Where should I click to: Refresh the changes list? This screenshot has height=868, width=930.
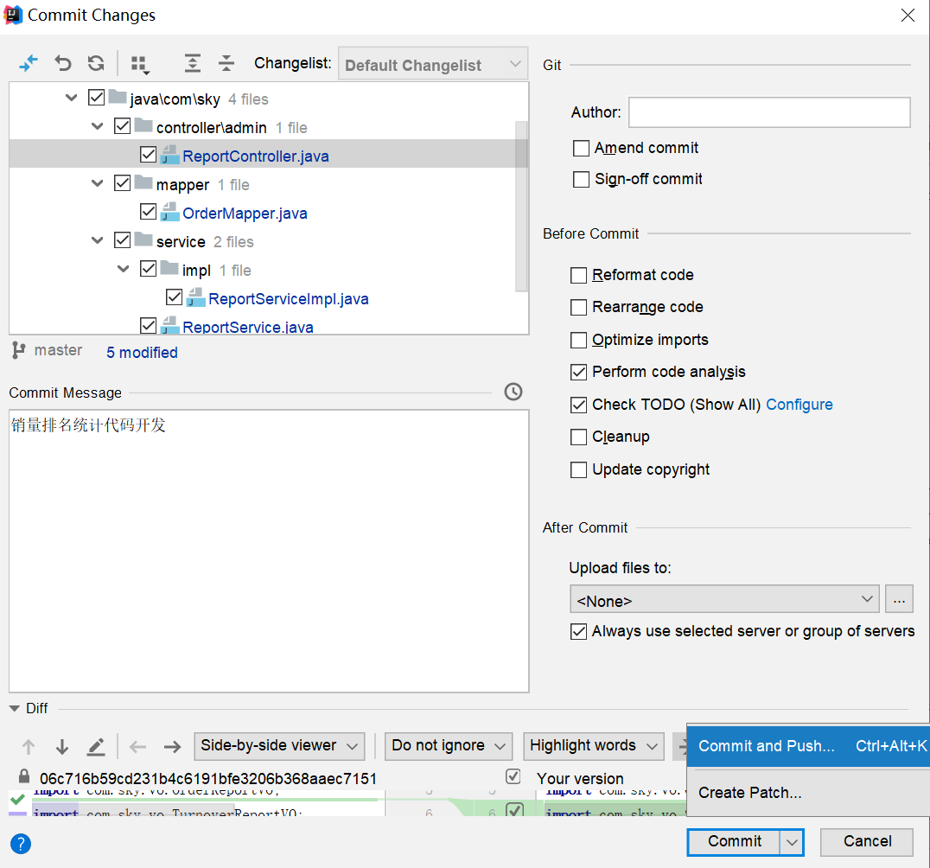96,63
